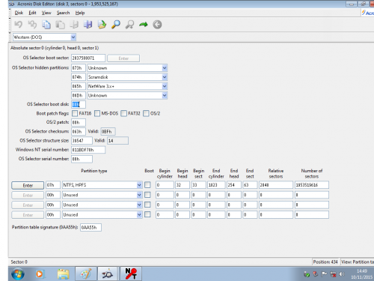
Task: Click the grayed-out floppy save icon
Action: tap(74, 25)
